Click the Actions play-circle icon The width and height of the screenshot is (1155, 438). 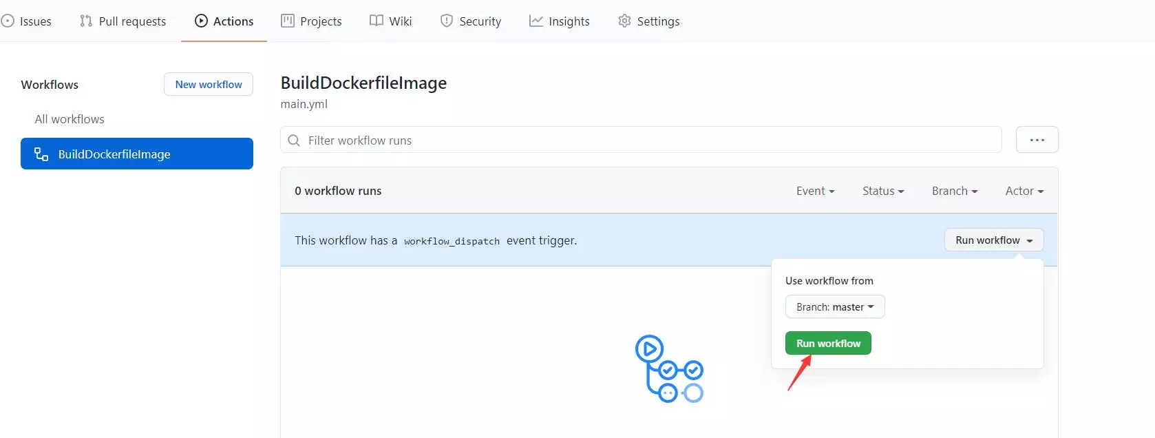201,21
